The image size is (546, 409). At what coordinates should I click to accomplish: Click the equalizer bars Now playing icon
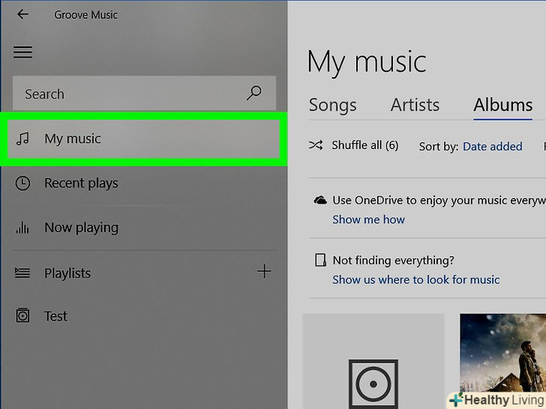click(x=22, y=228)
